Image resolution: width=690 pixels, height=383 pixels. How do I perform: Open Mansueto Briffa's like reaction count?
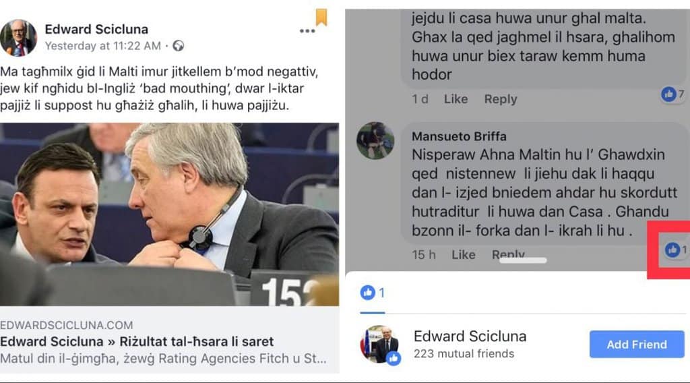pos(675,250)
